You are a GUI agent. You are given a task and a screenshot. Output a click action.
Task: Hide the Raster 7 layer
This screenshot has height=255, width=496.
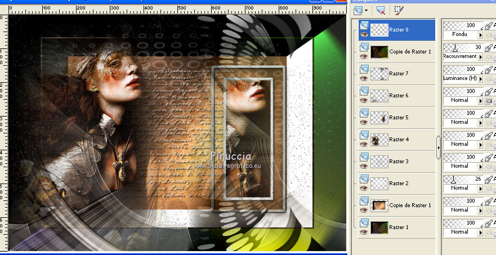click(x=364, y=78)
